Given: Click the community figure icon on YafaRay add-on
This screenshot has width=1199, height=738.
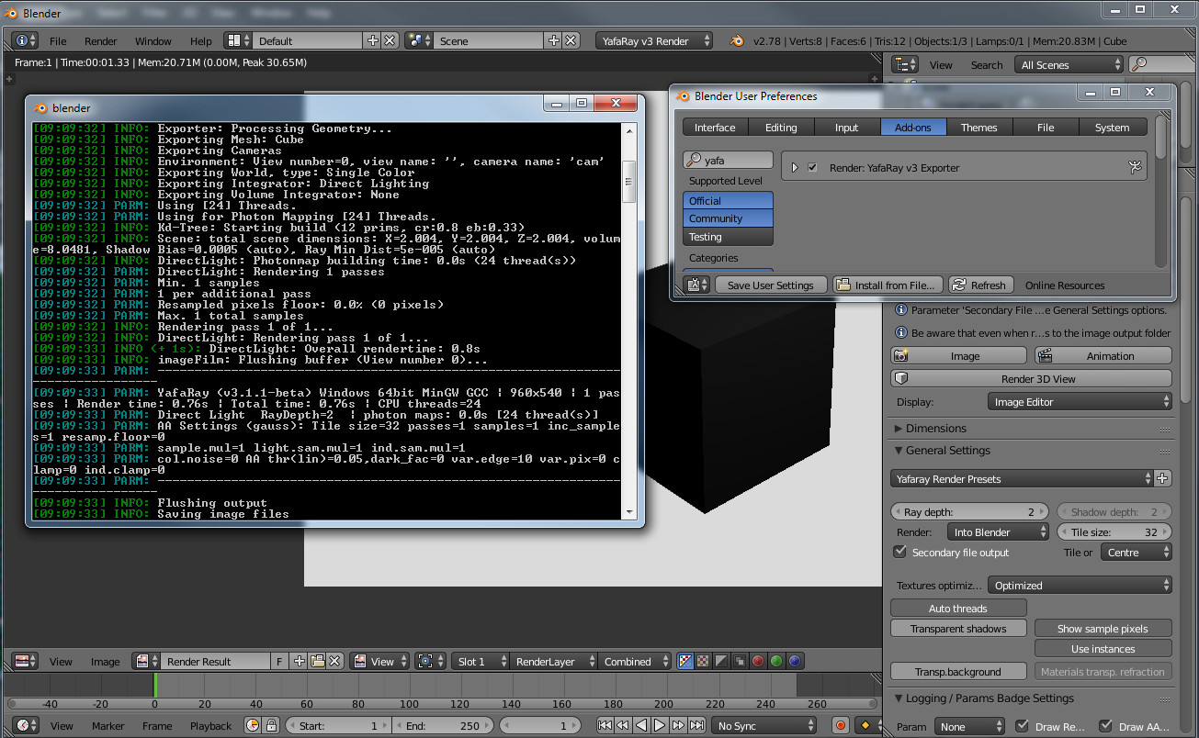Looking at the screenshot, I should pyautogui.click(x=1135, y=167).
